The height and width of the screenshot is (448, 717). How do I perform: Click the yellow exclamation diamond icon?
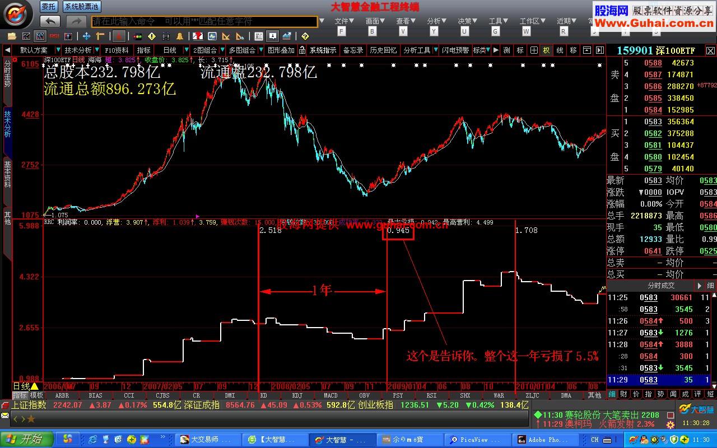click(152, 36)
